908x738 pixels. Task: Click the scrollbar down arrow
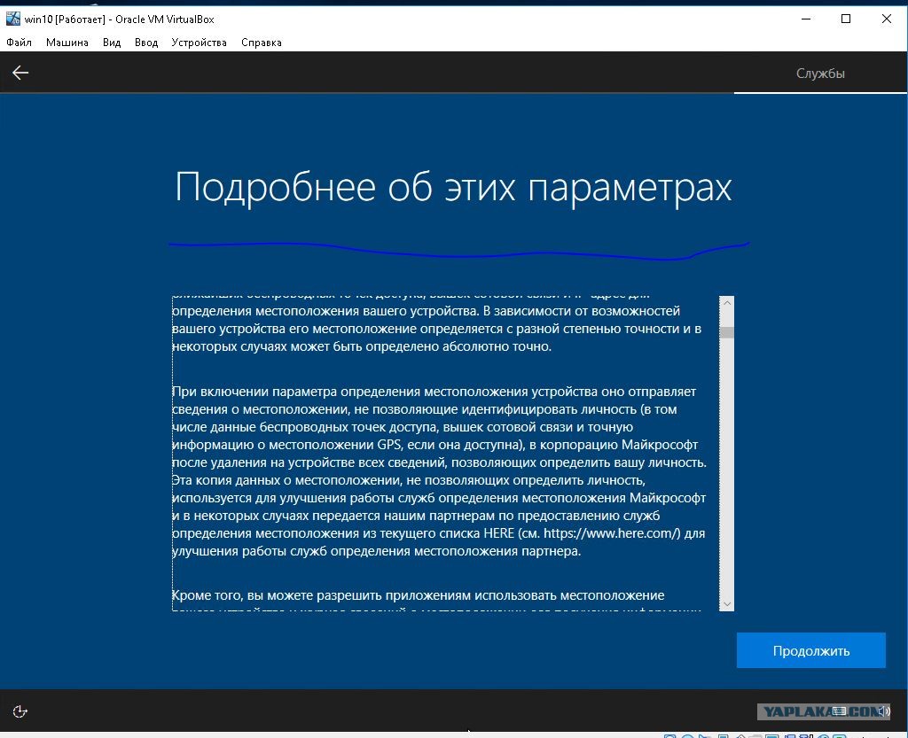click(727, 604)
